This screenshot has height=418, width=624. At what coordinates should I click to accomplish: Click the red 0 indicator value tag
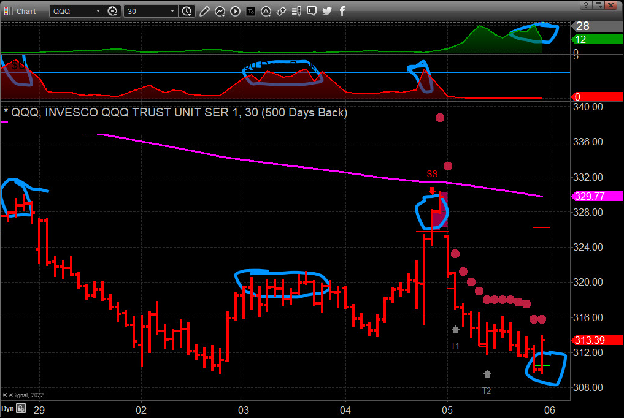(x=597, y=97)
